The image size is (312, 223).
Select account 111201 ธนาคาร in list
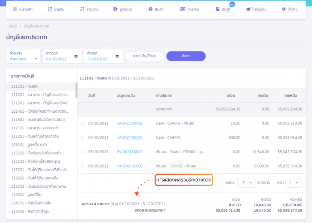(x=40, y=94)
